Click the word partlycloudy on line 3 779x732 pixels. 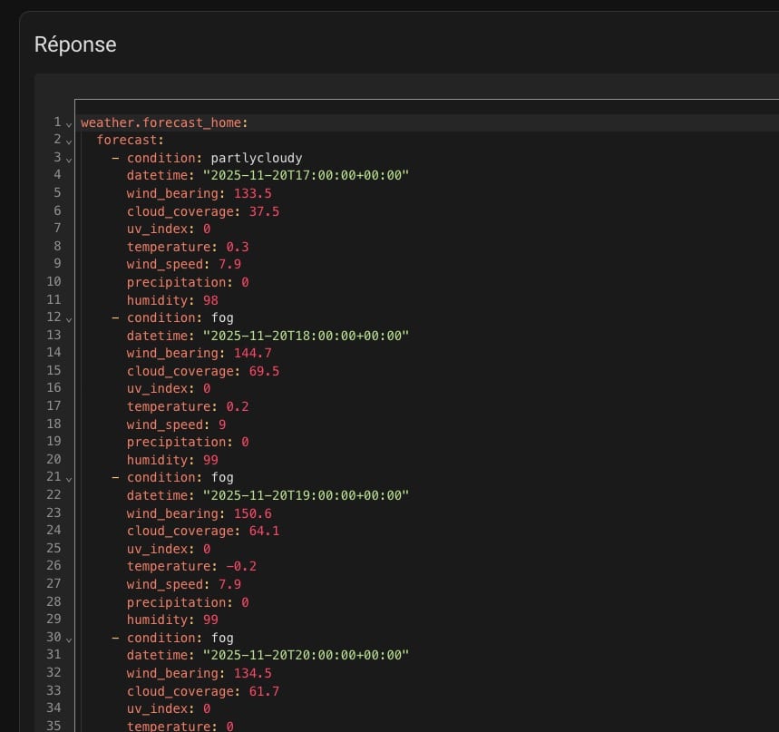tap(256, 158)
